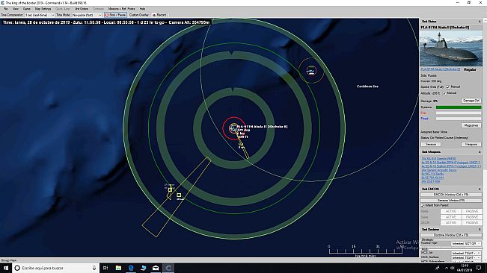The width and height of the screenshot is (487, 273).
Task: Collapse the Unit Weapons panel
Action: pos(480,152)
